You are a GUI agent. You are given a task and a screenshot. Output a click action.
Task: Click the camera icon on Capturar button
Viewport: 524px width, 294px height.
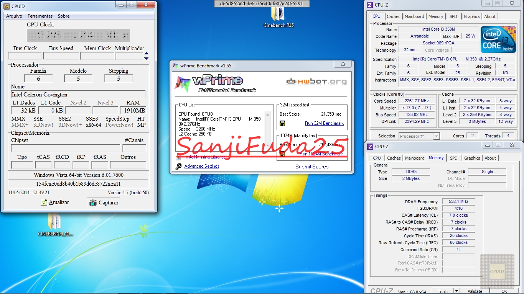[x=93, y=203]
